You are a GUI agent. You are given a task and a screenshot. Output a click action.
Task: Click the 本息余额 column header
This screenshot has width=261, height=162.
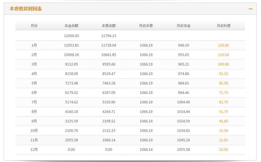[x=109, y=26]
